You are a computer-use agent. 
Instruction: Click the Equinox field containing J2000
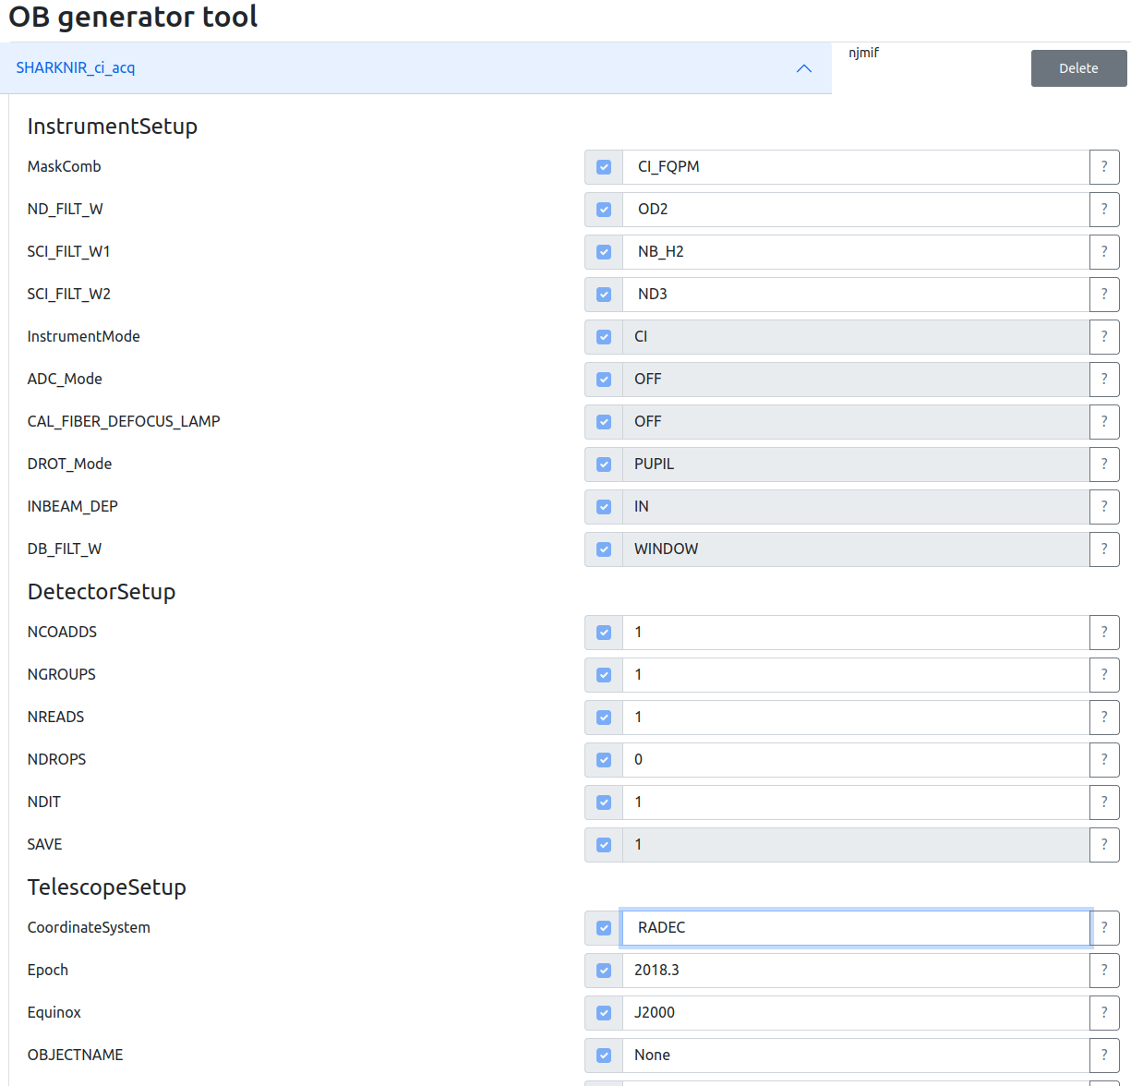tap(855, 1013)
